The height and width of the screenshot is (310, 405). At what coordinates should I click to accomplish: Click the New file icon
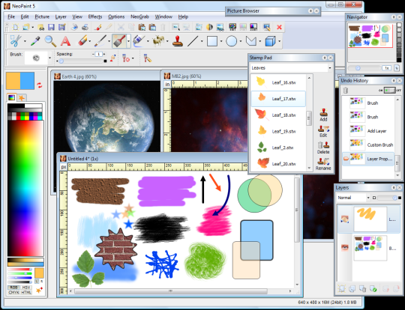point(16,27)
